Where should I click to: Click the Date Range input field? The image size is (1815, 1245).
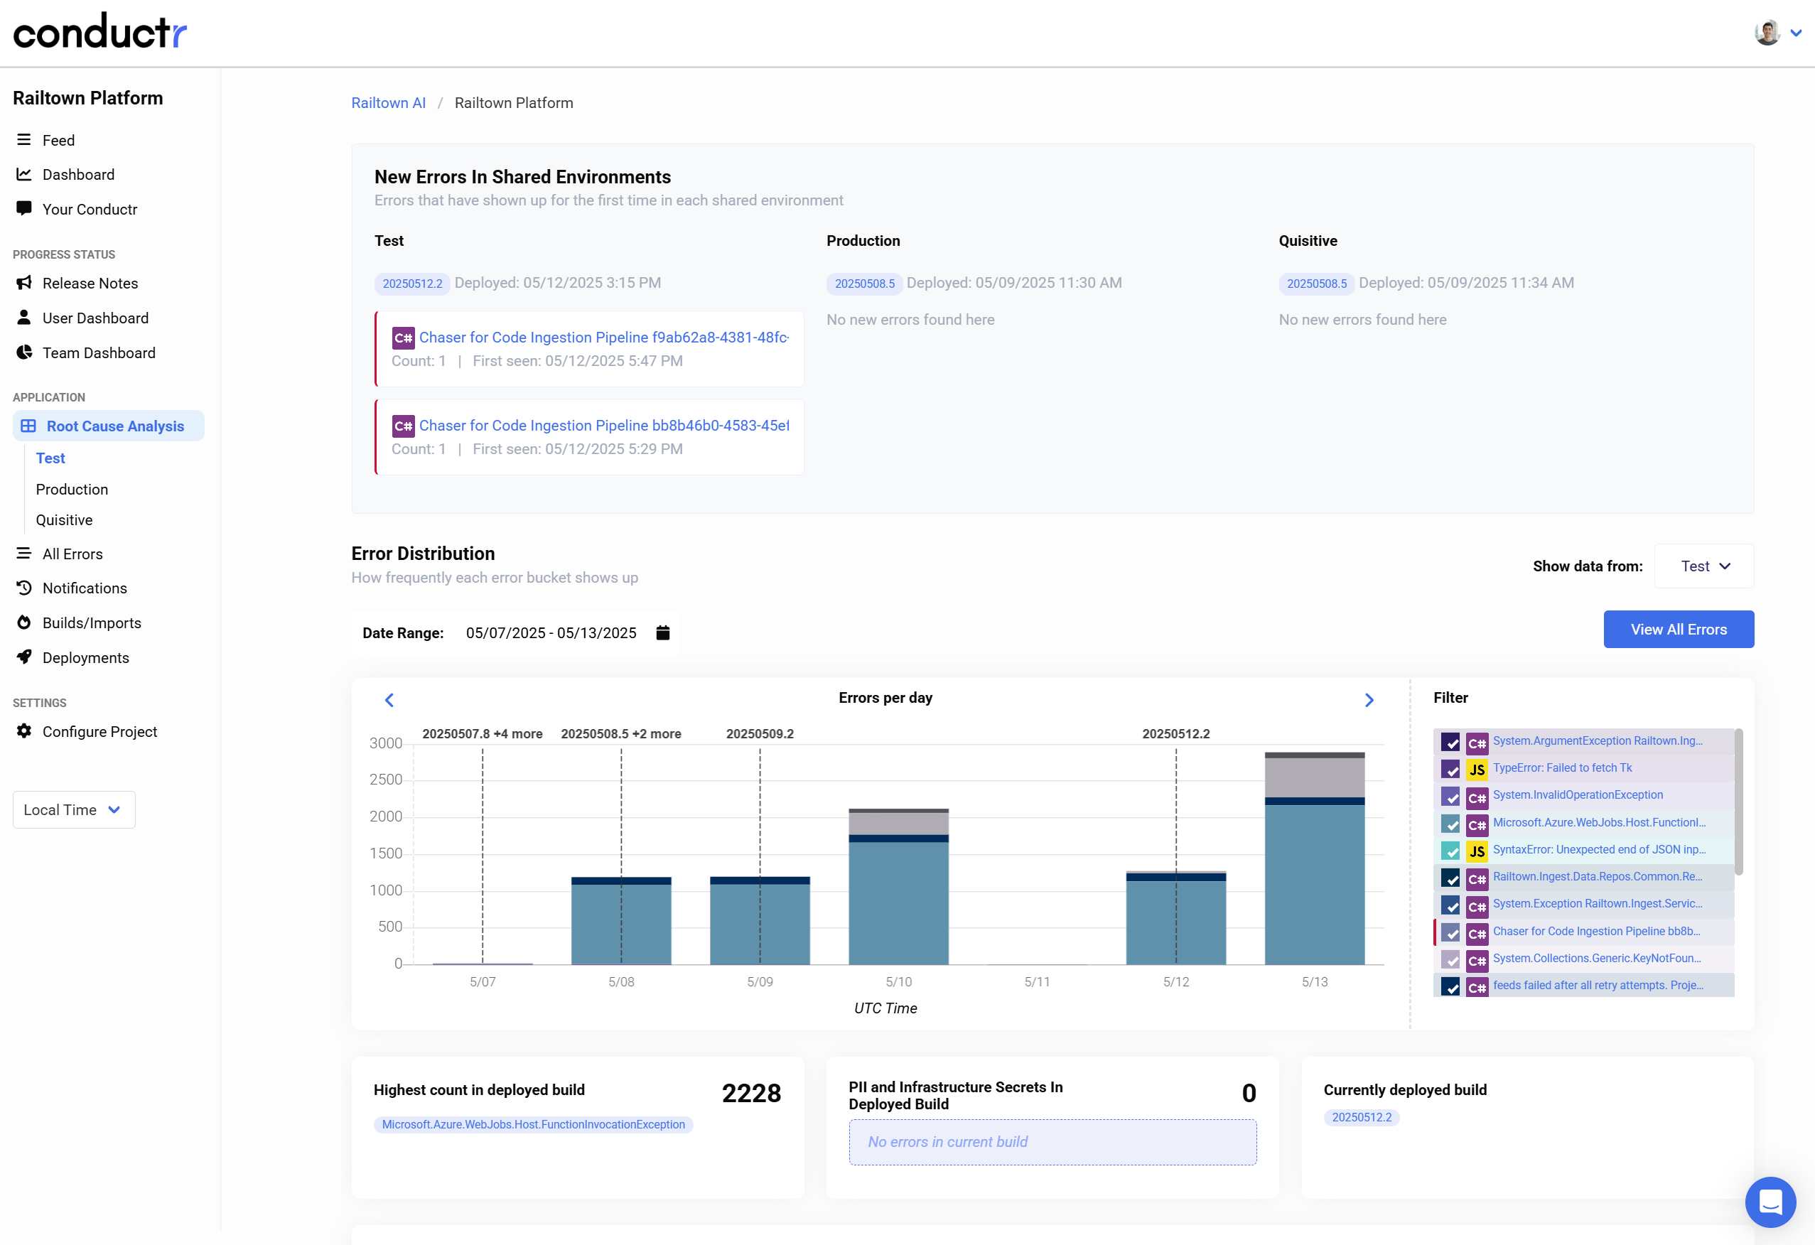551,632
